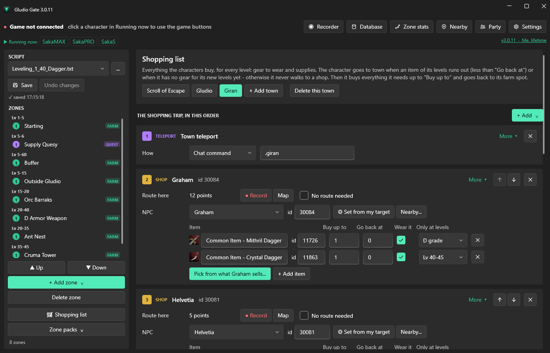Screen dimensions: 550x353
Task: Select the Giran town tab
Action: 231,91
